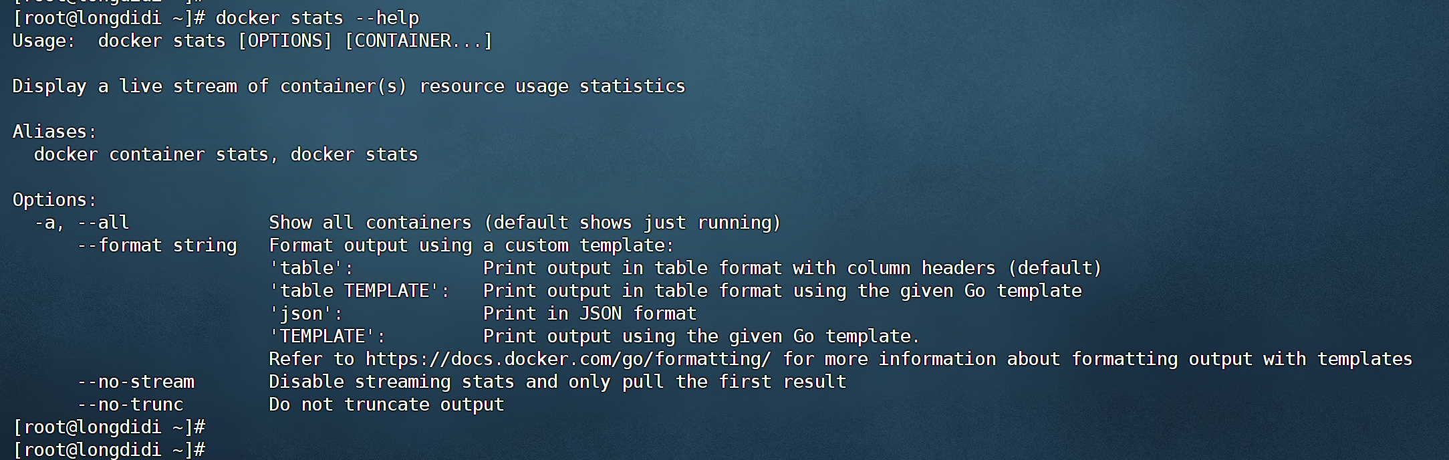Click the '--no-stream' option name
The height and width of the screenshot is (460, 1449).
[136, 382]
